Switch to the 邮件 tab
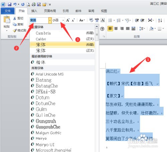Viewport: 167px width, 152px height. click(x=78, y=11)
